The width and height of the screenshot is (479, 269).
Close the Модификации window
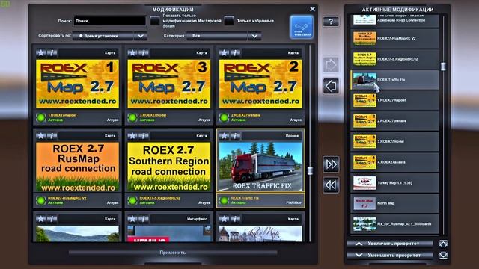[312, 9]
